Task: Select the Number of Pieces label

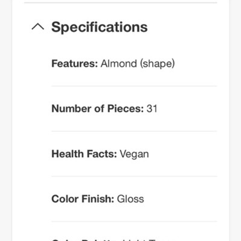Action: click(98, 108)
